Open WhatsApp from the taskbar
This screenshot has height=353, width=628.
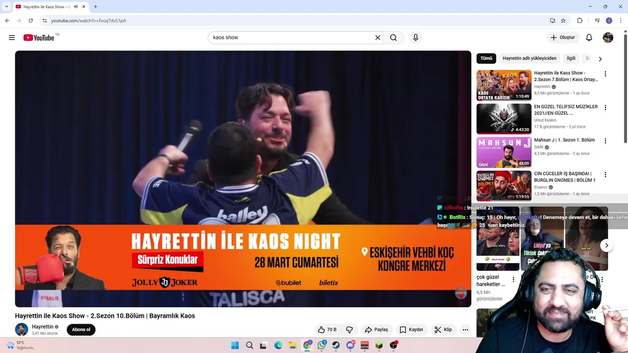[x=321, y=346]
